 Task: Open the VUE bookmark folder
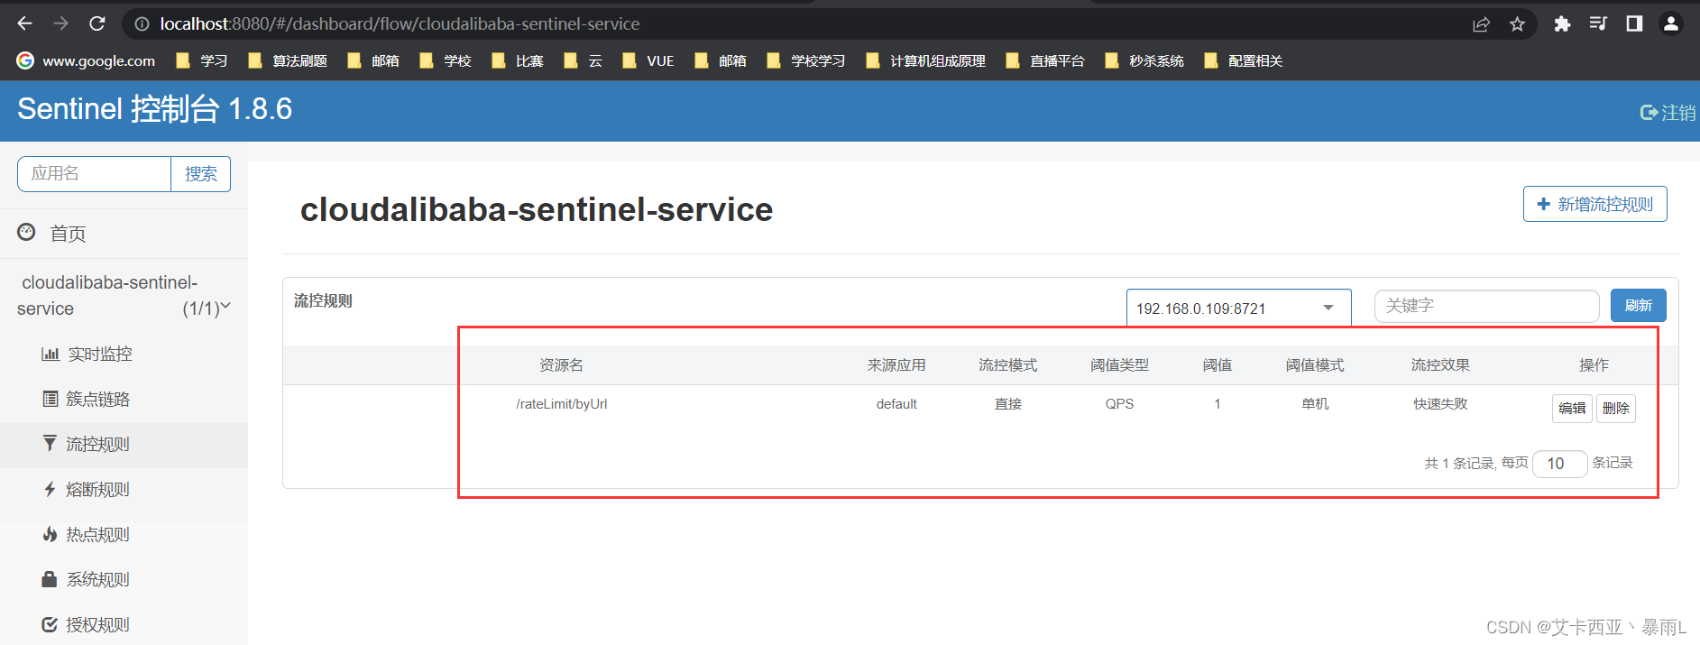coord(648,60)
